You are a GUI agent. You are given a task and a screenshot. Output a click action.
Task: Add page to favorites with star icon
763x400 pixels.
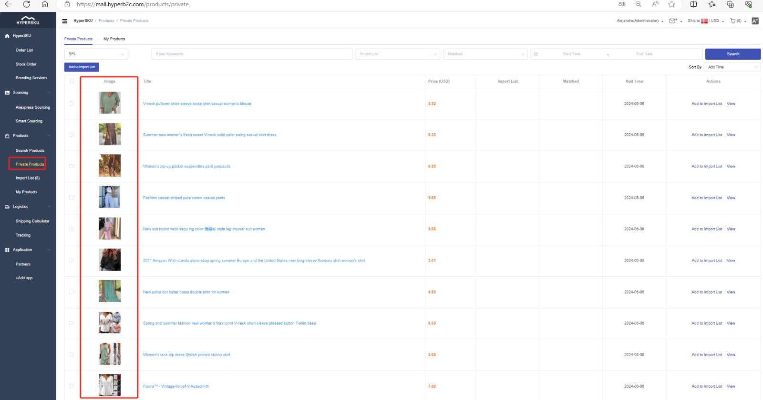(672, 4)
